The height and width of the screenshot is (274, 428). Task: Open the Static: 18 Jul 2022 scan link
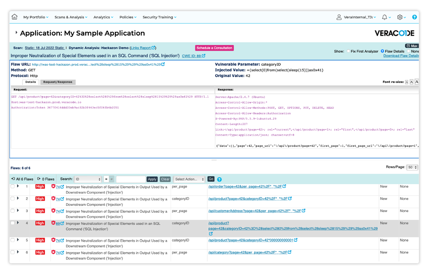point(45,48)
